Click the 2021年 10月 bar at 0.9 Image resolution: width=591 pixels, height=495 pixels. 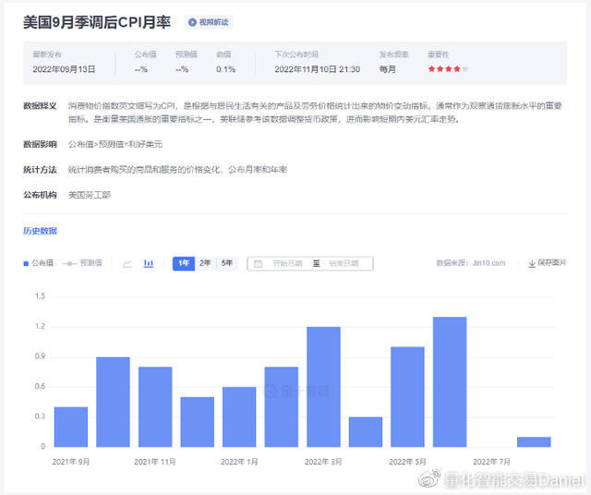113,402
